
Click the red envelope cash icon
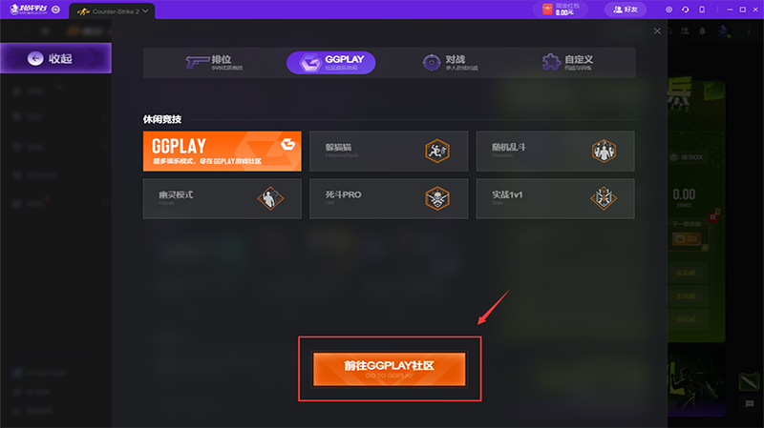pyautogui.click(x=547, y=10)
